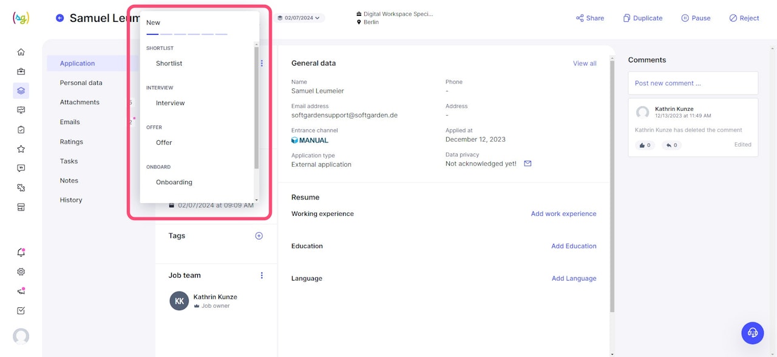Click the status dropdown list scrollbar
This screenshot has width=777, height=357.
point(256,109)
